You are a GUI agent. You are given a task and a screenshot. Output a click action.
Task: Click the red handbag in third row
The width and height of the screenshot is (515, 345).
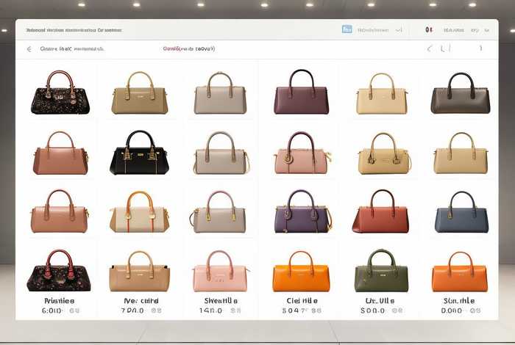tap(381, 213)
